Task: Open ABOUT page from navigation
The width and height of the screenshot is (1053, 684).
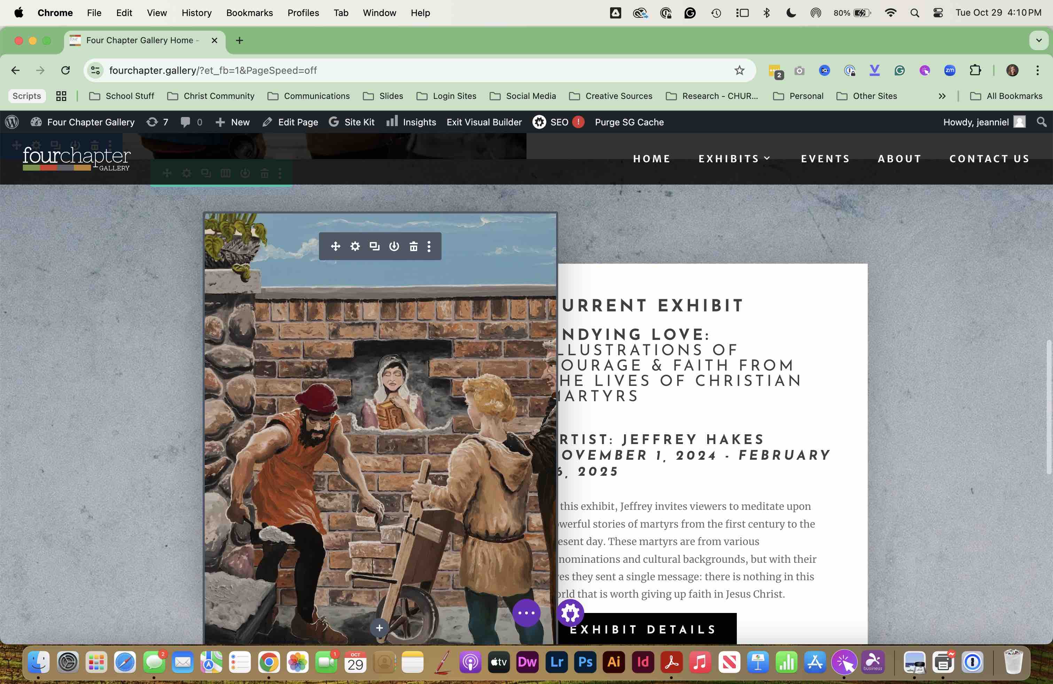Action: click(x=899, y=158)
